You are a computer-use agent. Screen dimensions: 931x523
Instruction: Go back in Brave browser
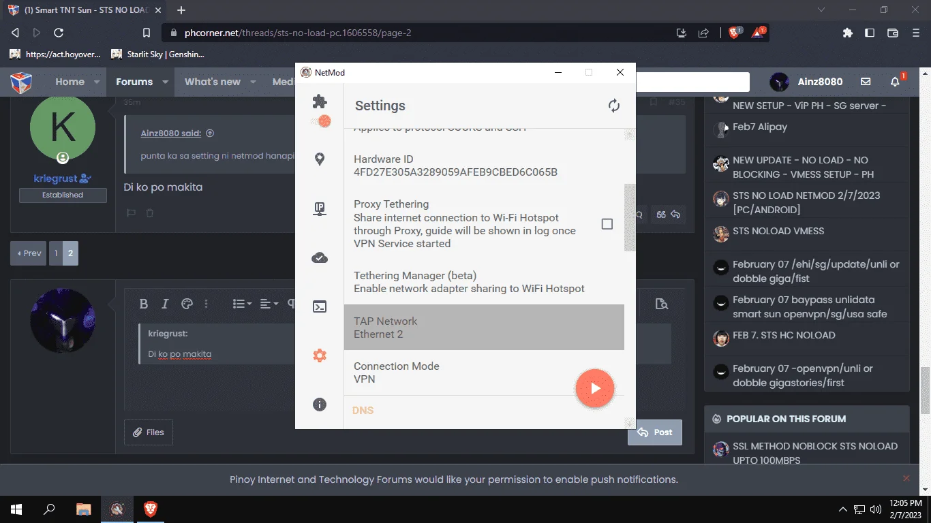tap(15, 33)
